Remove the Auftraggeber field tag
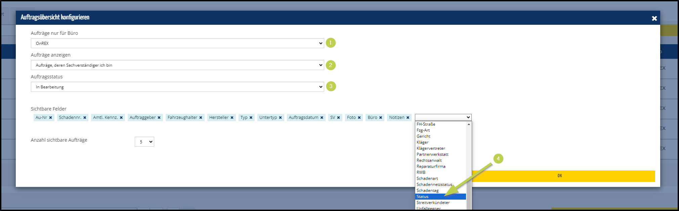The image size is (679, 211). 159,118
